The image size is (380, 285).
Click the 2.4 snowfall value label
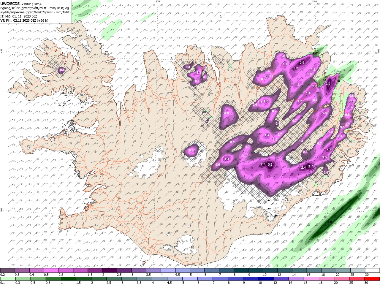coord(303,168)
